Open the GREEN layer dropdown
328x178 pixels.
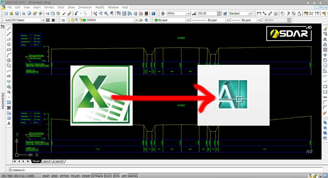point(136,20)
